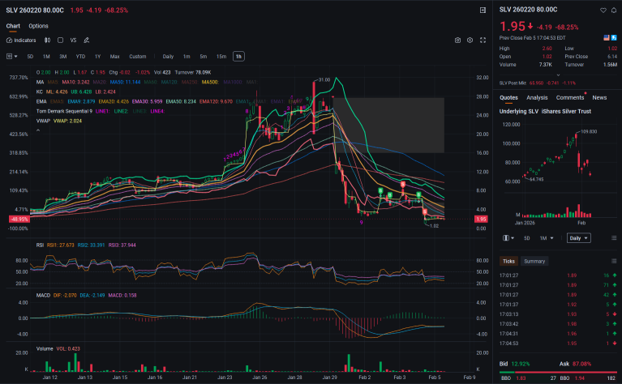Screen dimensions: 622x384
Task: Click the MA50 legend value 11.144
Action: pos(125,82)
